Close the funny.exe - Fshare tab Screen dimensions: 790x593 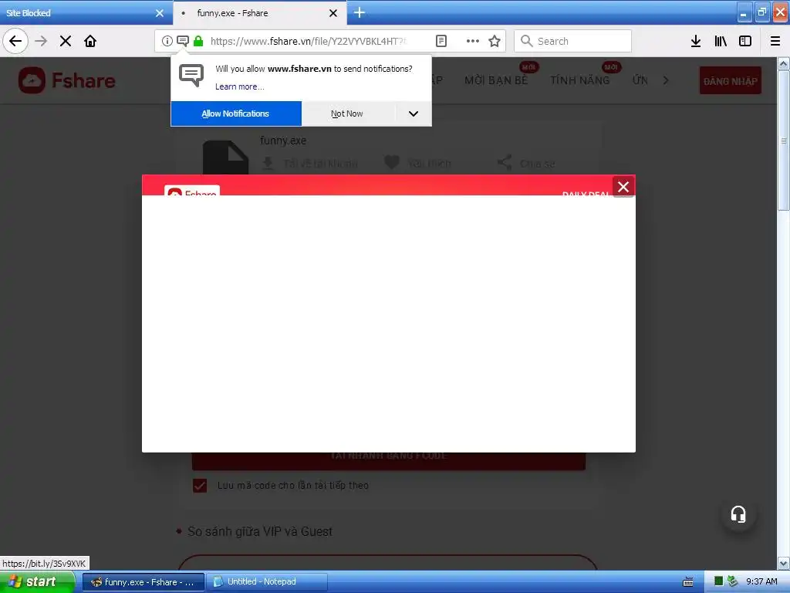click(x=333, y=13)
